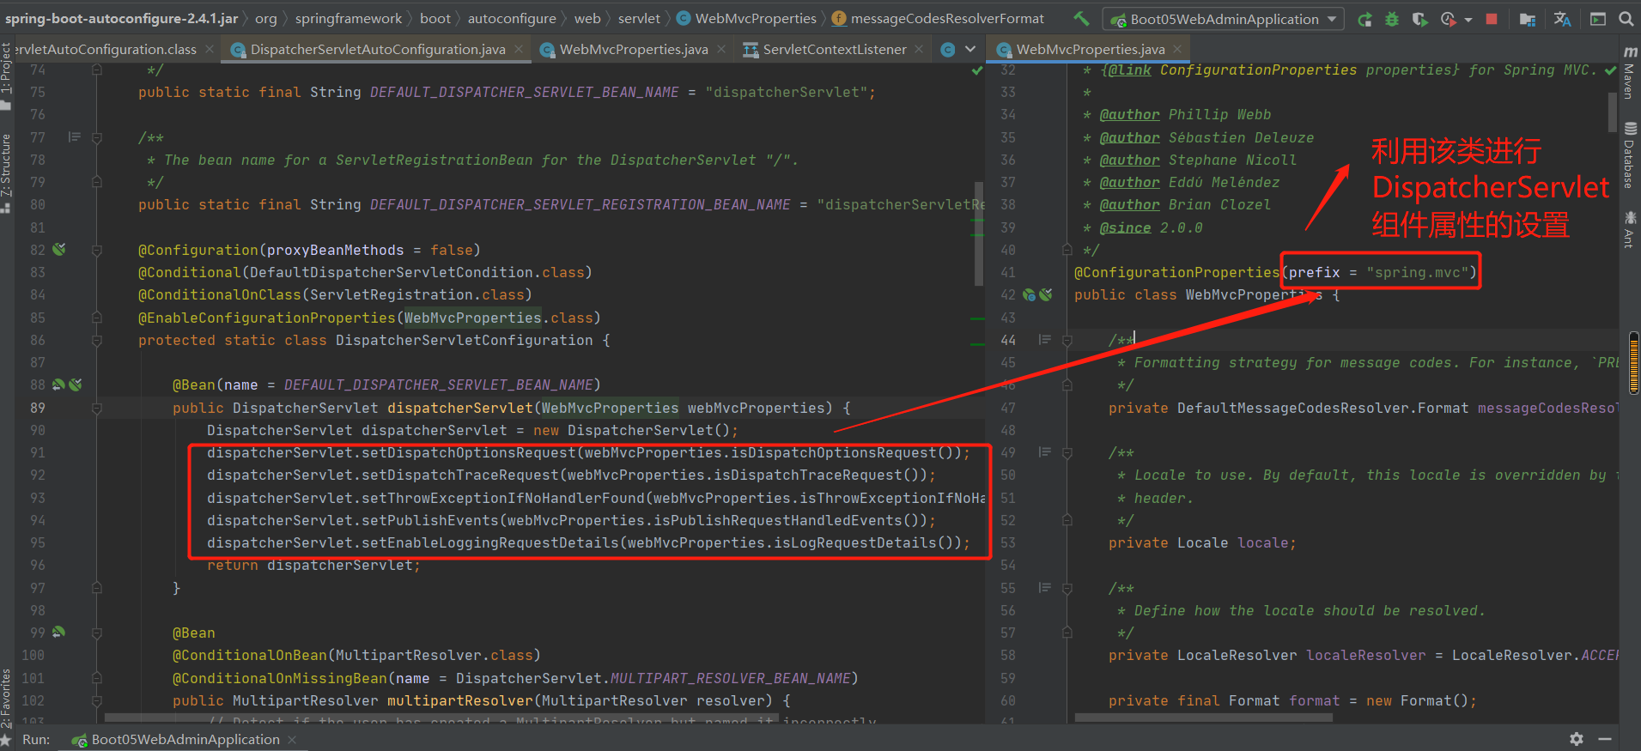
Task: Open Search Everywhere magnifier icon
Action: pos(1626,19)
